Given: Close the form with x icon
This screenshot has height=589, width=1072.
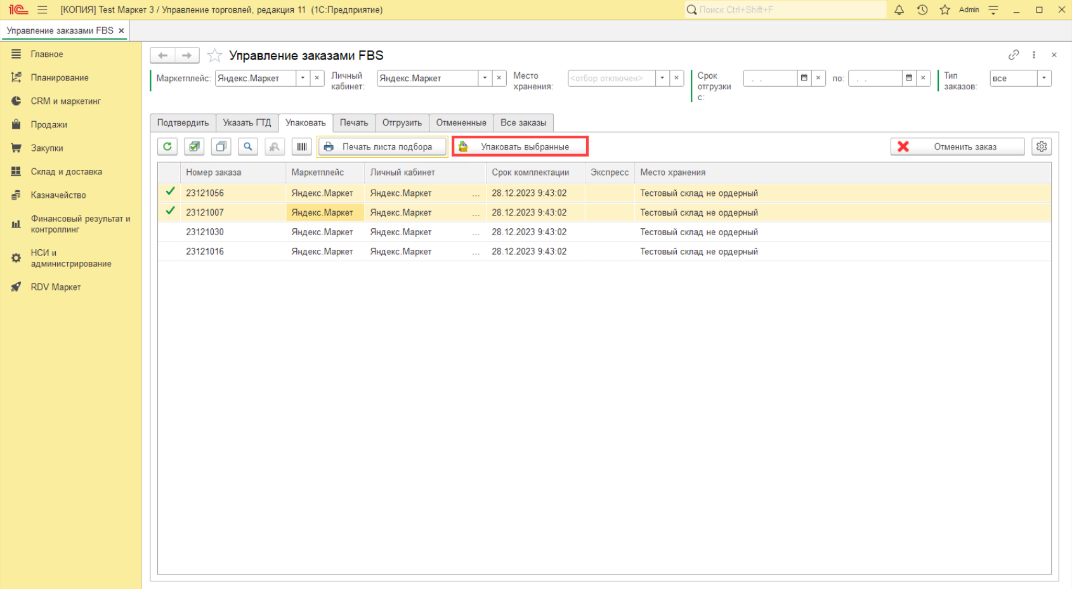Looking at the screenshot, I should click(x=1054, y=55).
